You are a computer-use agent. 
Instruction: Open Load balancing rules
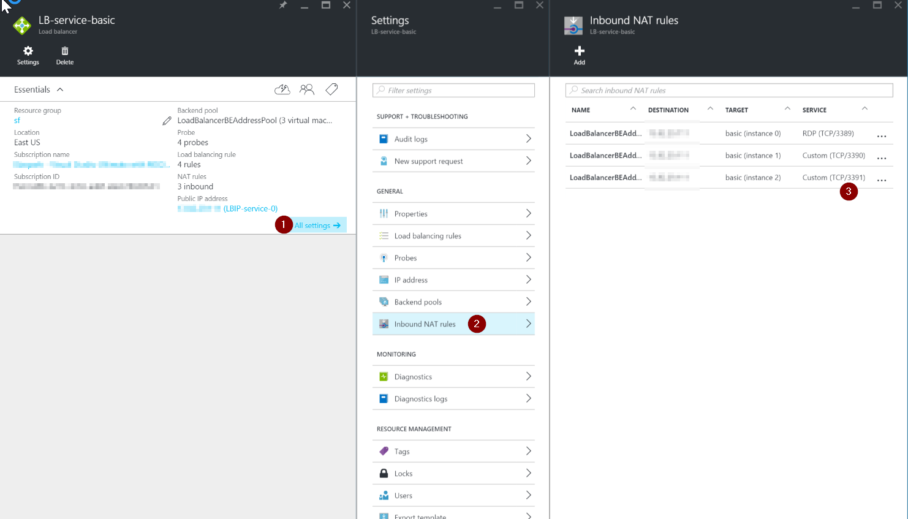coord(453,236)
